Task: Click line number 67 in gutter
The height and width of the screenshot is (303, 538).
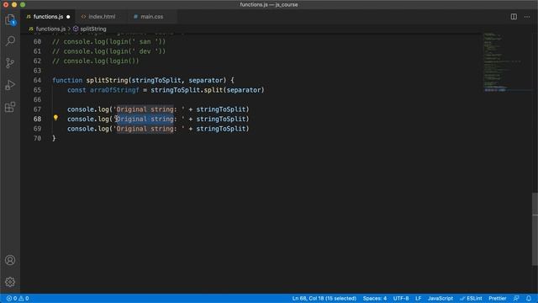Action: (x=37, y=109)
